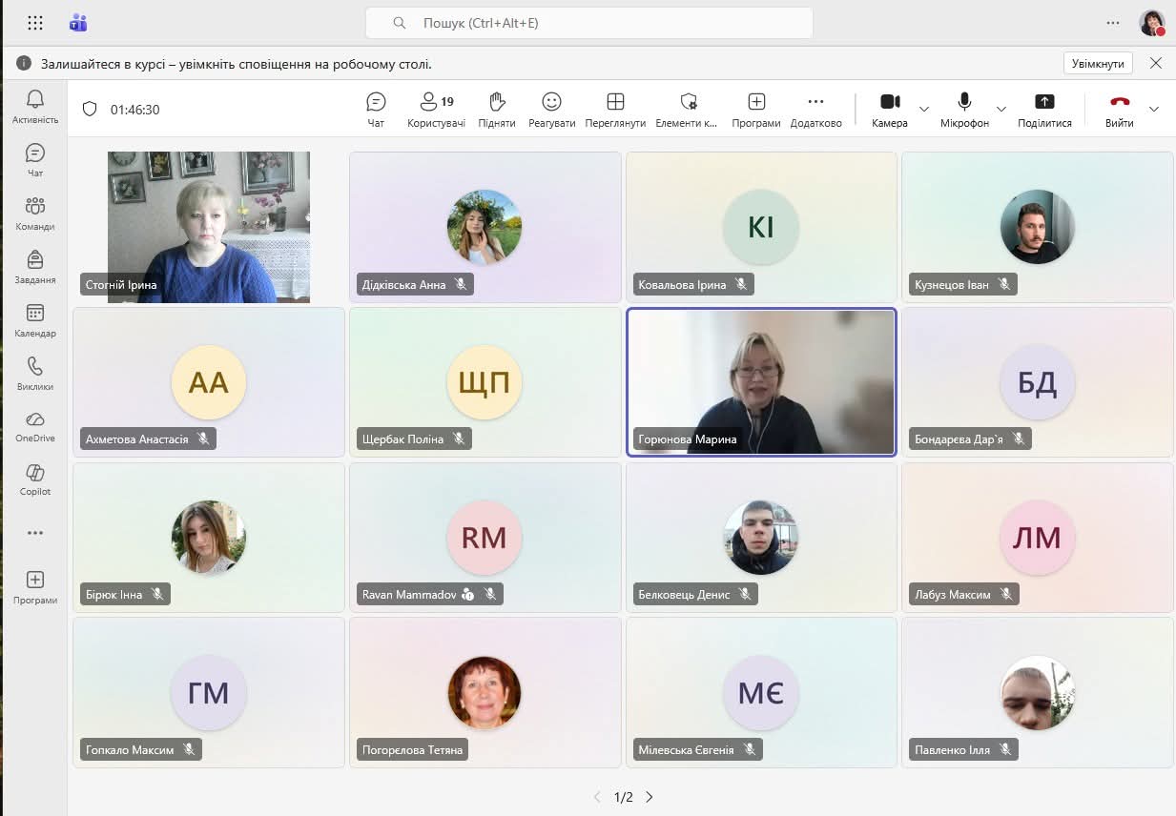The image size is (1176, 816).
Task: Click the Пошук search field
Action: pyautogui.click(x=588, y=23)
